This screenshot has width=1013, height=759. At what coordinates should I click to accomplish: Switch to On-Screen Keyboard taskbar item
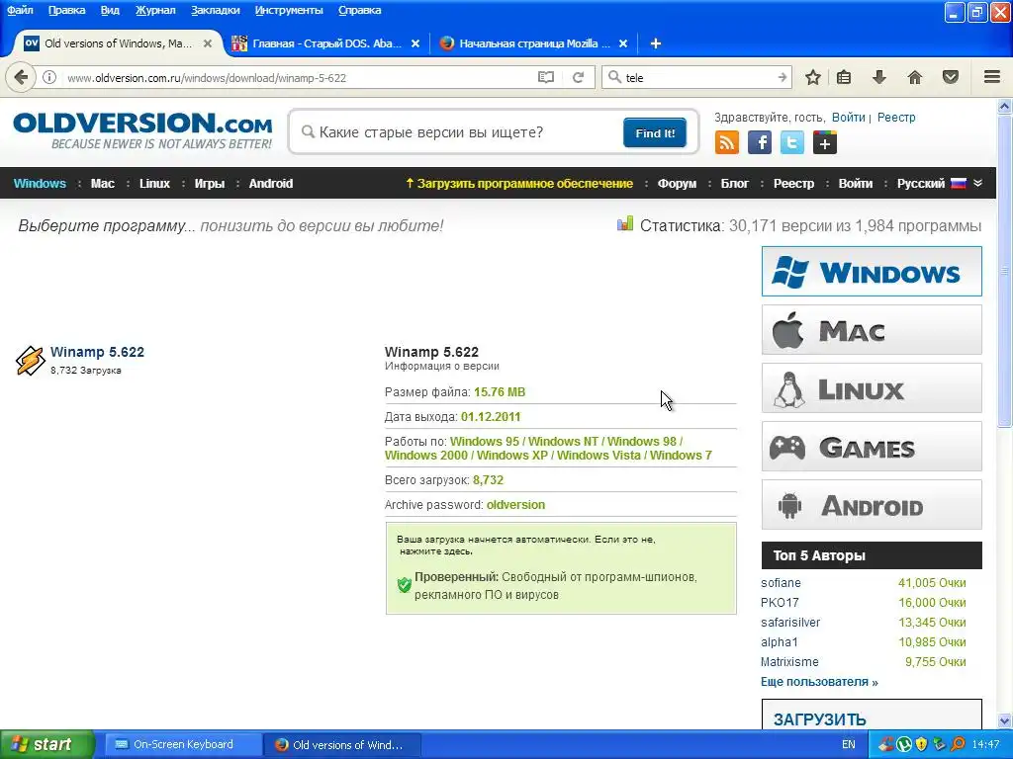point(183,744)
